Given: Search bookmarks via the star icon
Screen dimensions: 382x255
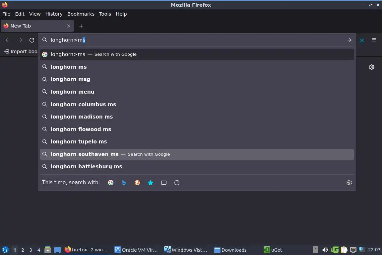Looking at the screenshot, I should pos(151,183).
